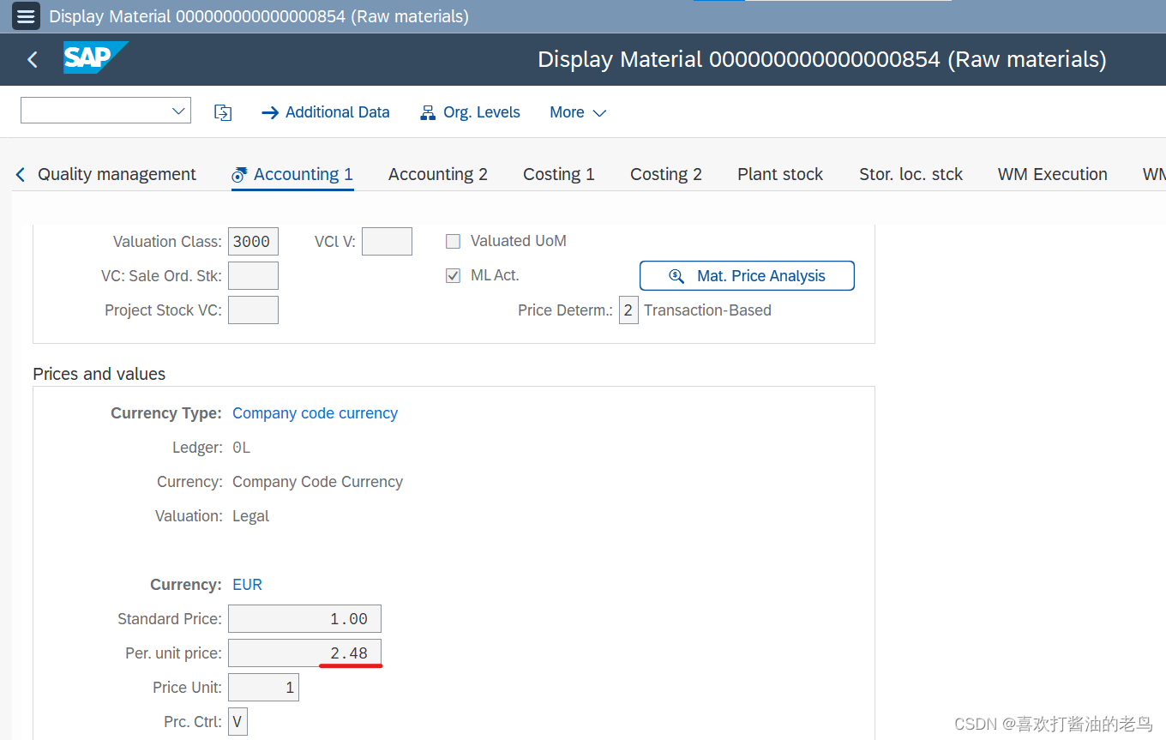Click the SAP logo

pyautogui.click(x=95, y=57)
